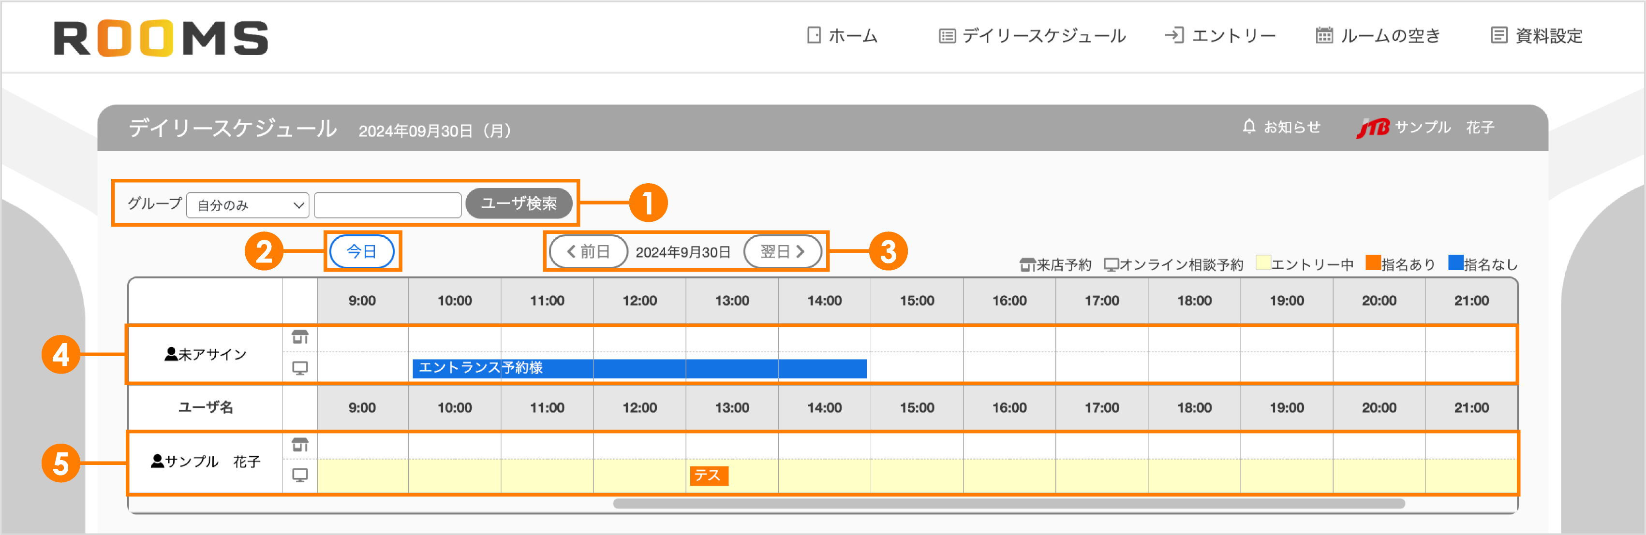Select the blue エントランス予約様 reservation block
Viewport: 1646px width, 535px height.
639,368
